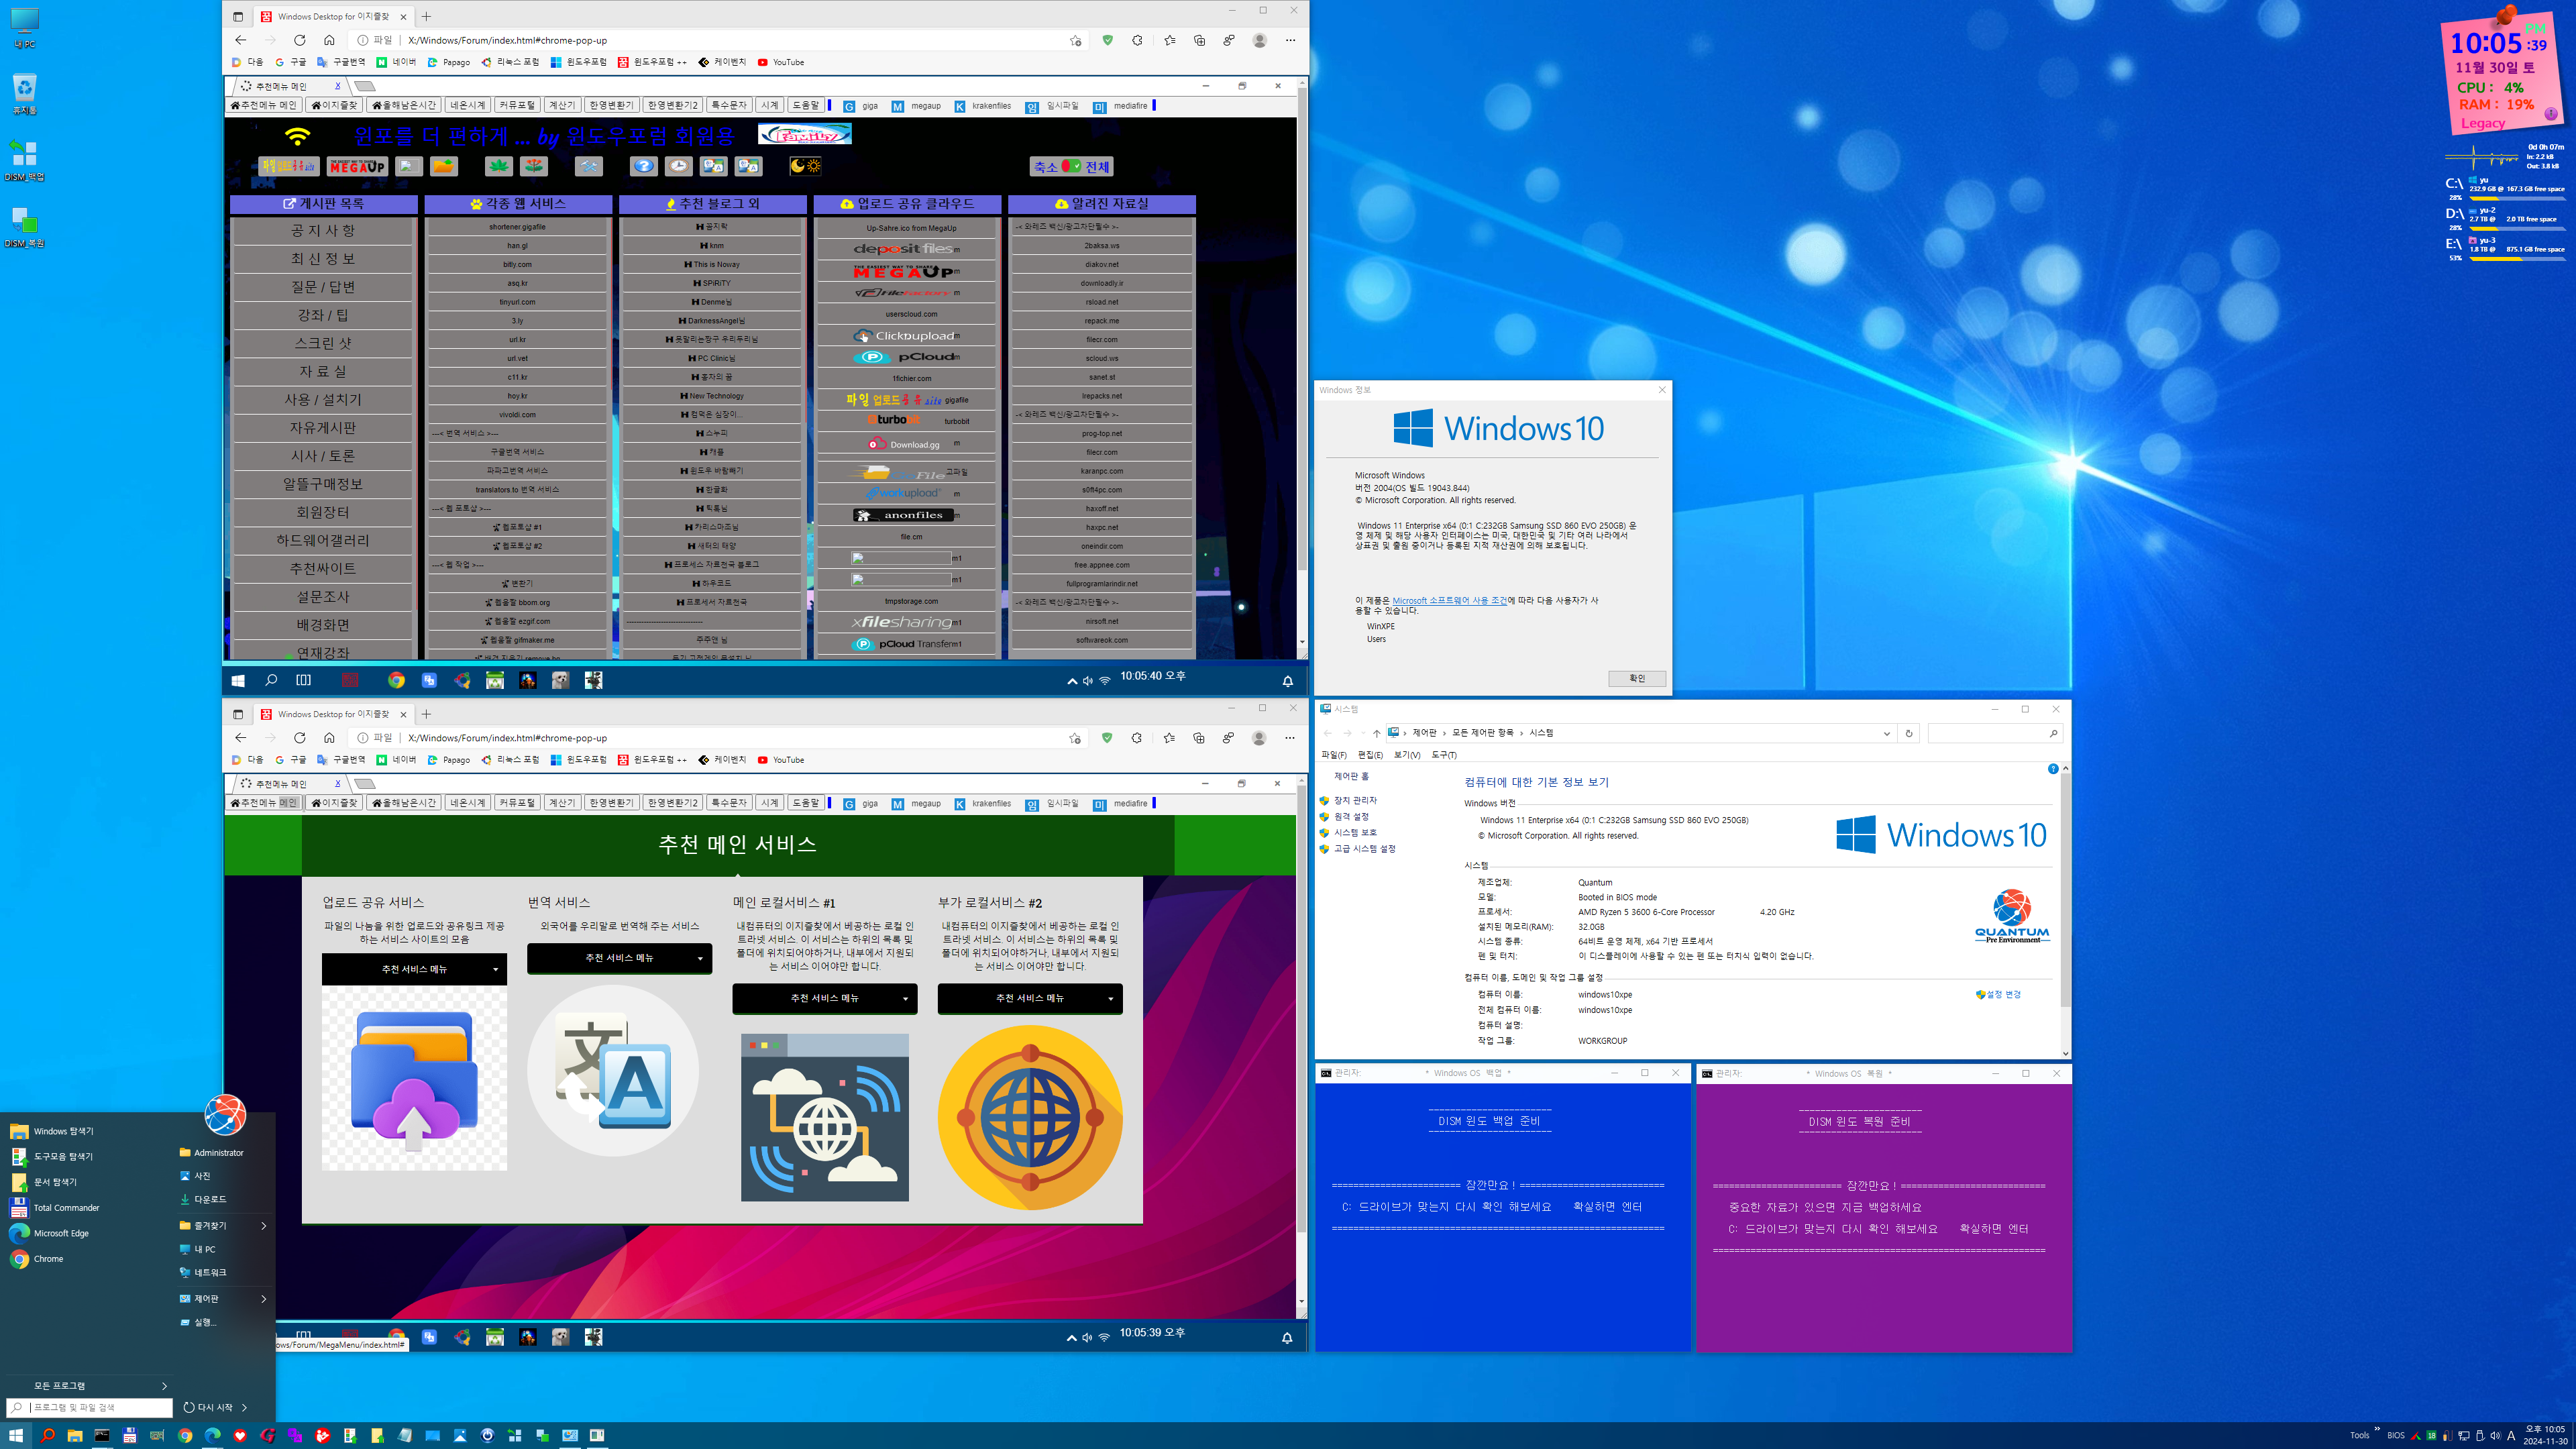Click the blue question mark help icon
This screenshot has height=1449, width=2576.
644,166
